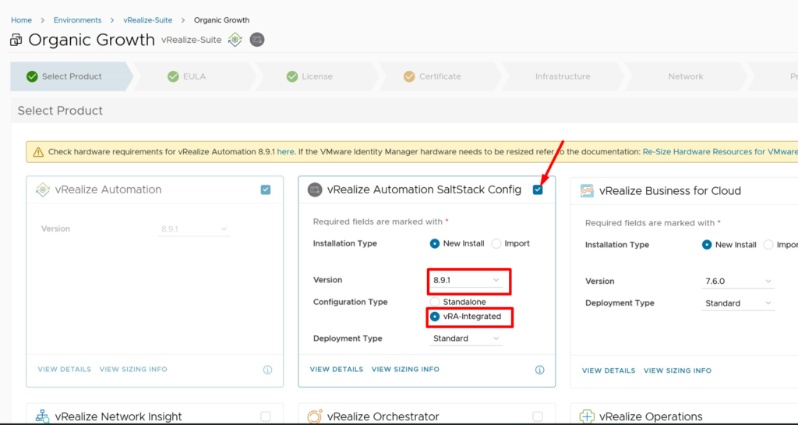Choose vRA-Integrated configuration type
The image size is (798, 425).
click(x=435, y=317)
